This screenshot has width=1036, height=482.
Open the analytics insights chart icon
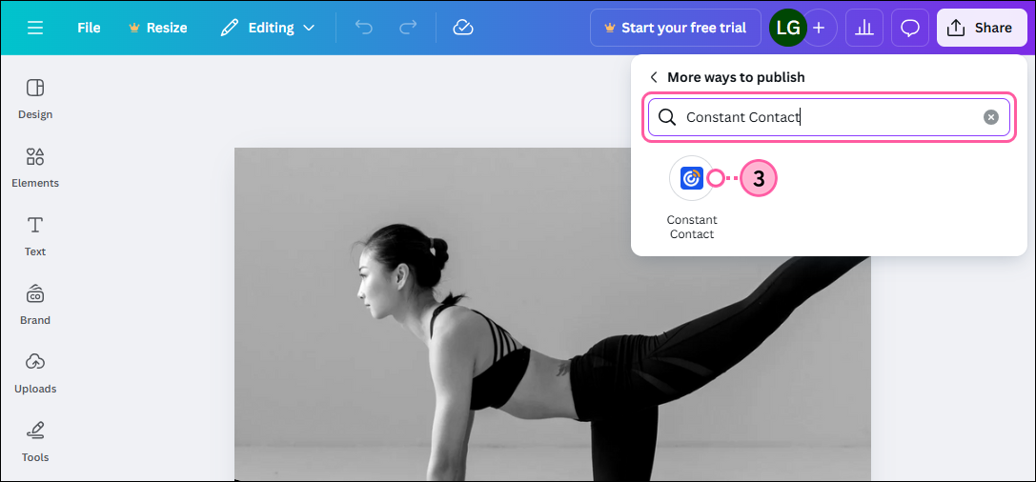[x=864, y=28]
